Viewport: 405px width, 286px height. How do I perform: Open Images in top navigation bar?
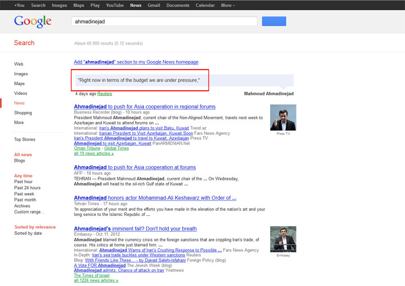59,5
